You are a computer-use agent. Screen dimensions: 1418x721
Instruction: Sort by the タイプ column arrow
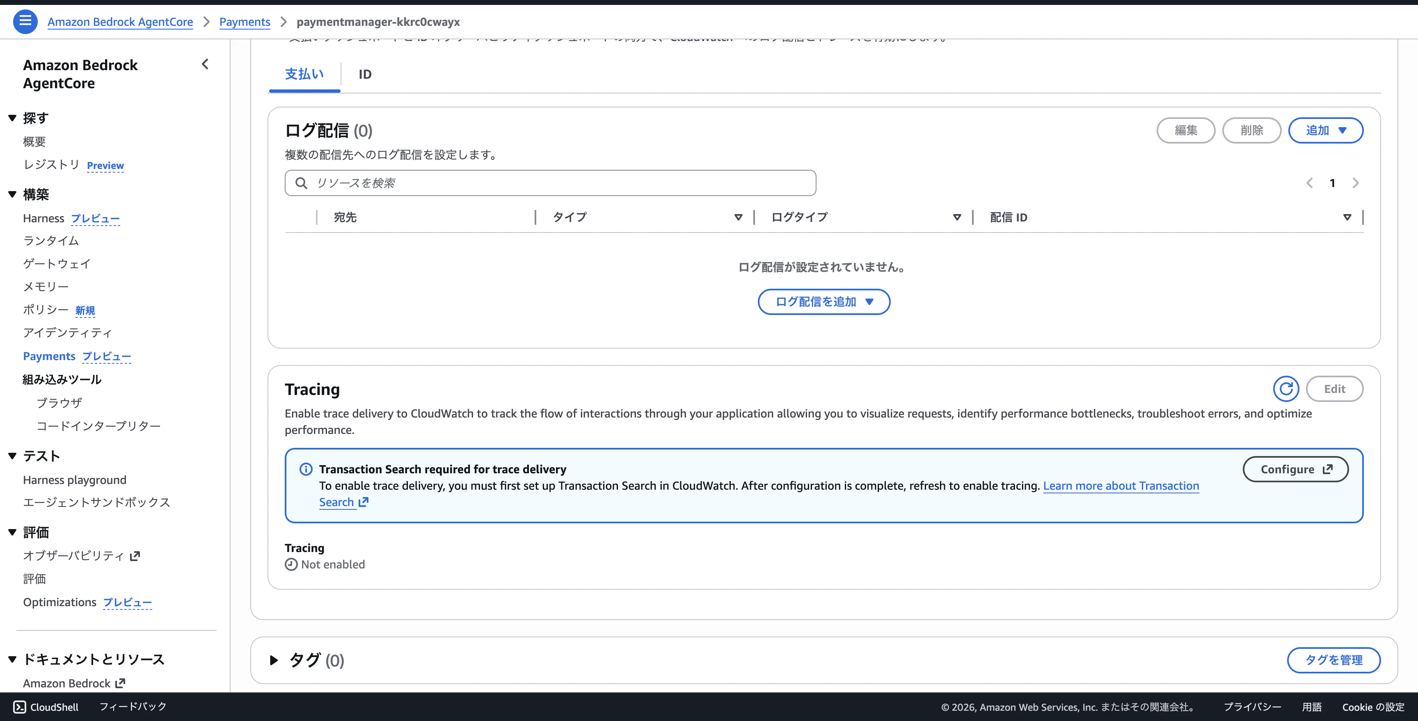[738, 217]
